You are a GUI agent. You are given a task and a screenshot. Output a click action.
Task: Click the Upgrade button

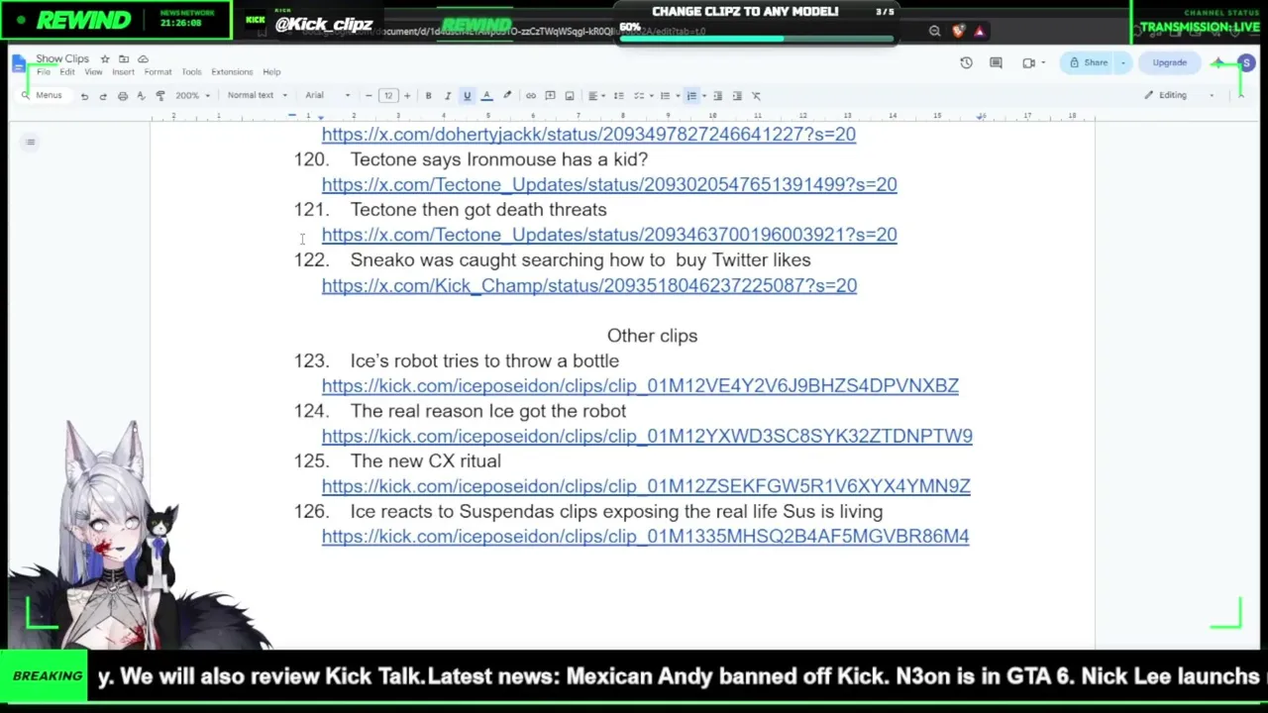[1169, 63]
